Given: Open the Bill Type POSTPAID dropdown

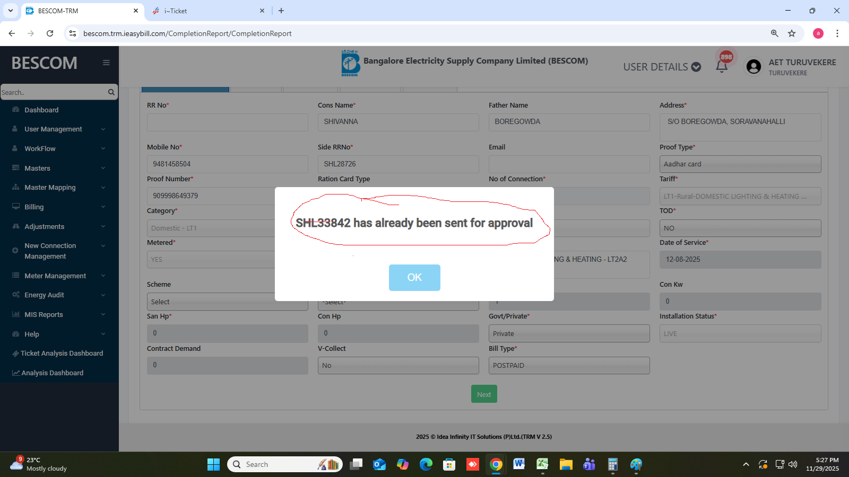Looking at the screenshot, I should pos(569,365).
